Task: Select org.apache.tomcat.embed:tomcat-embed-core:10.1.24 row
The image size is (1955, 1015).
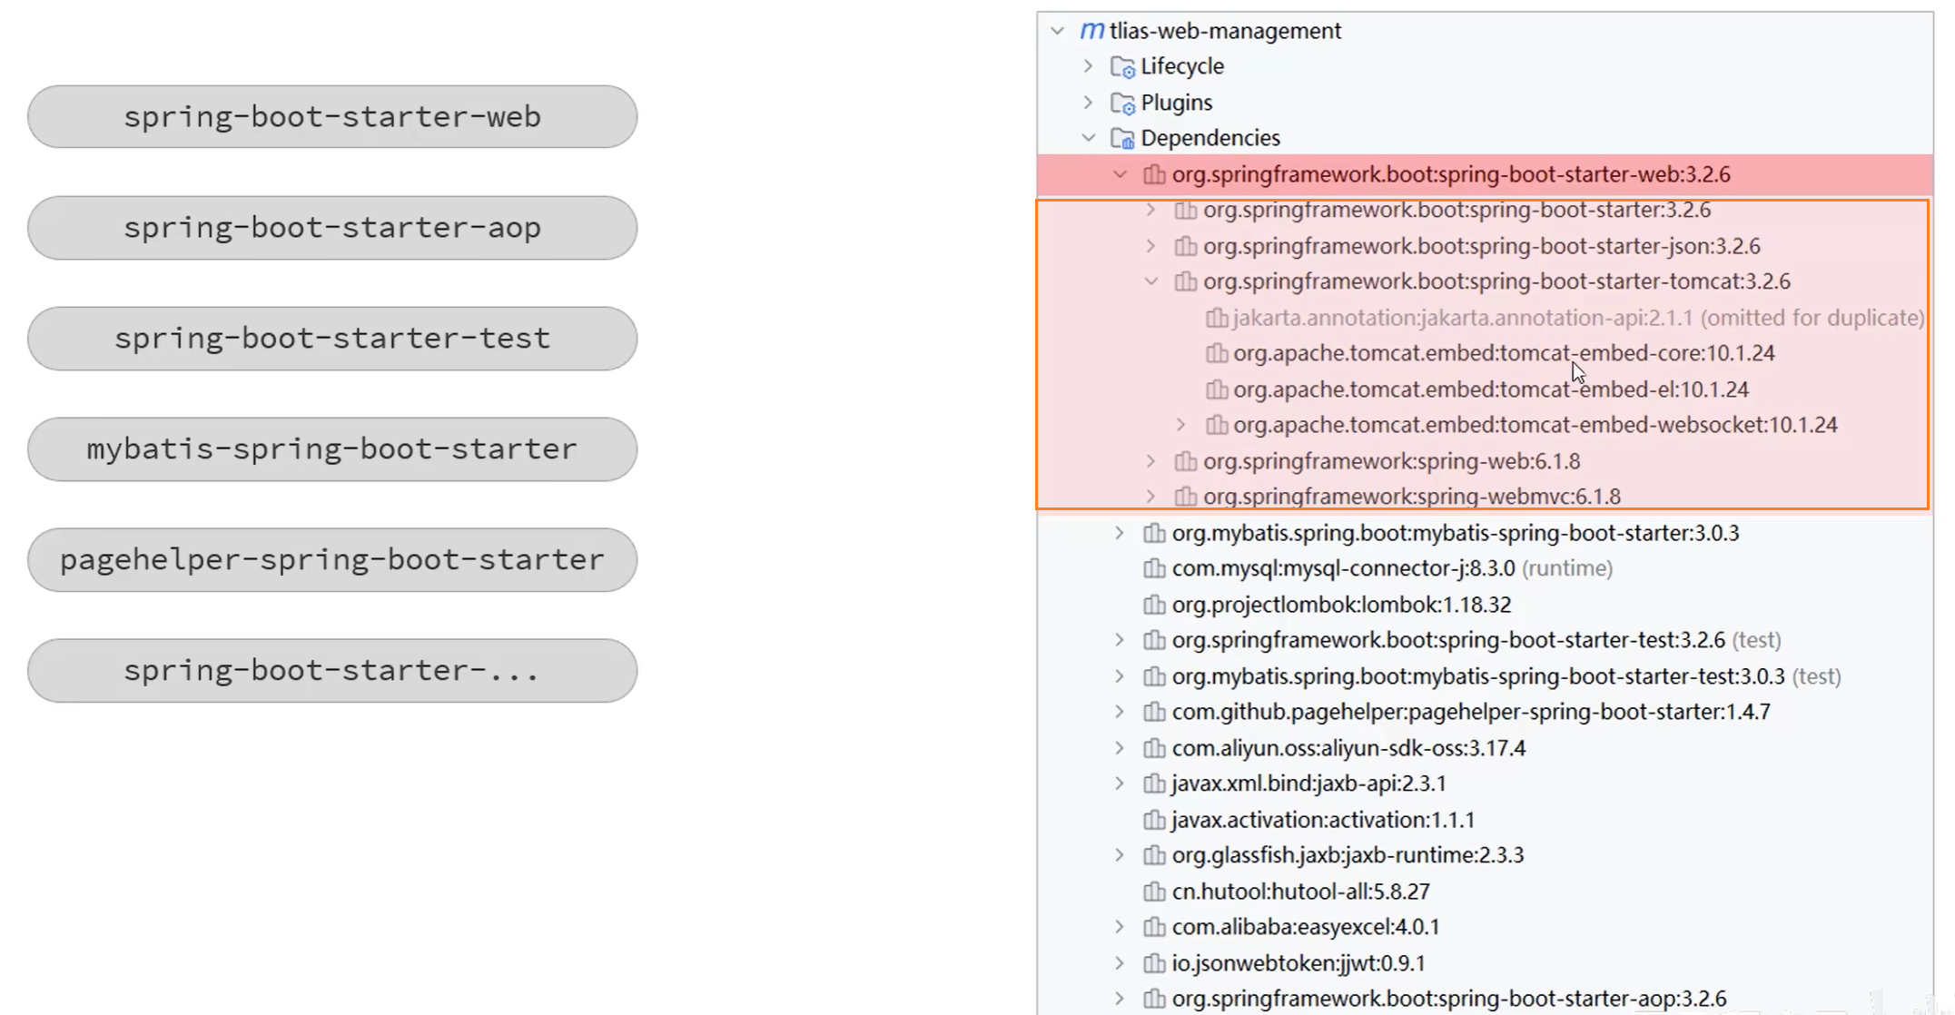Action: 1485,353
